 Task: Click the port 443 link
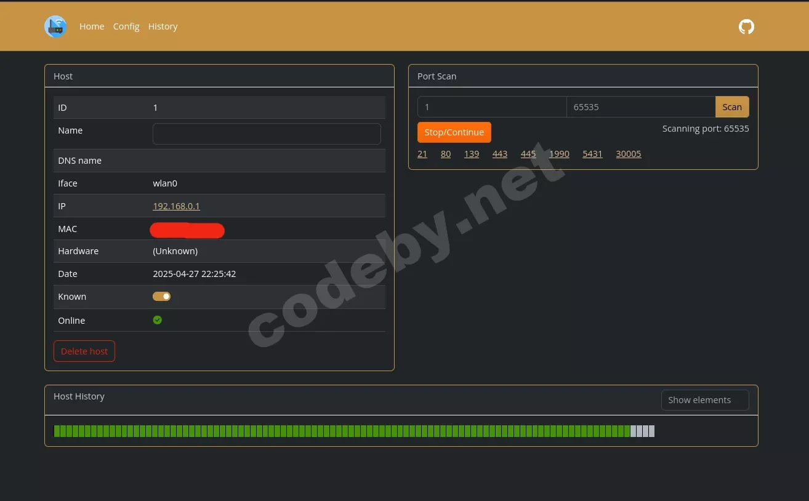tap(499, 153)
